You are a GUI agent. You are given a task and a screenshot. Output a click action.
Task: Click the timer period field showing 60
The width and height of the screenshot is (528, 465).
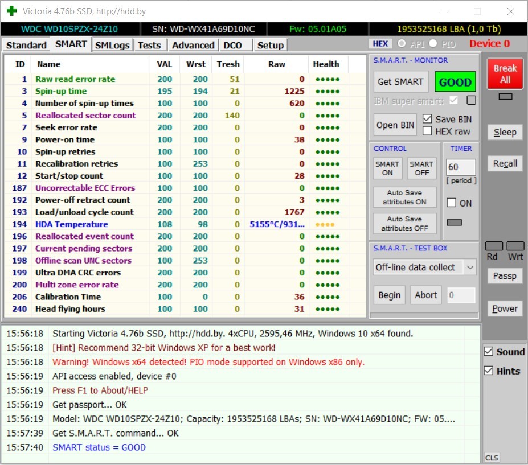(x=461, y=167)
